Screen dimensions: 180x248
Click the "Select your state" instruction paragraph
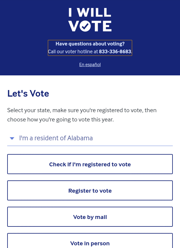click(x=82, y=115)
